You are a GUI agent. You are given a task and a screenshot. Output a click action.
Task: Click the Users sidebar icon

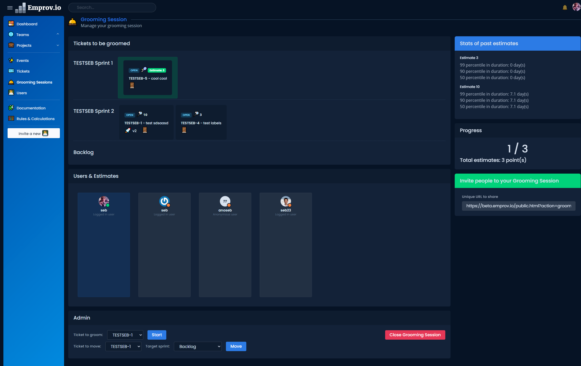coord(11,93)
